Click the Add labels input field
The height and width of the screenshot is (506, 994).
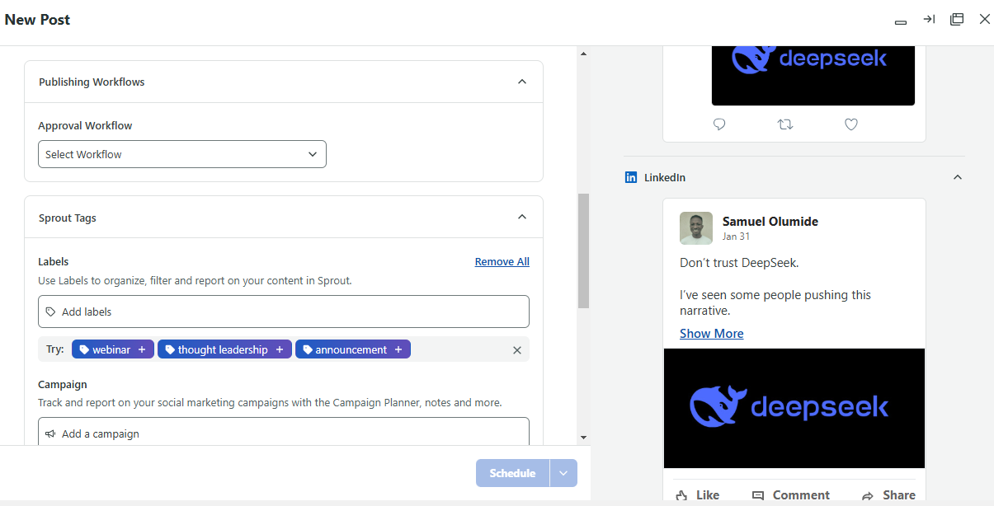tap(284, 312)
